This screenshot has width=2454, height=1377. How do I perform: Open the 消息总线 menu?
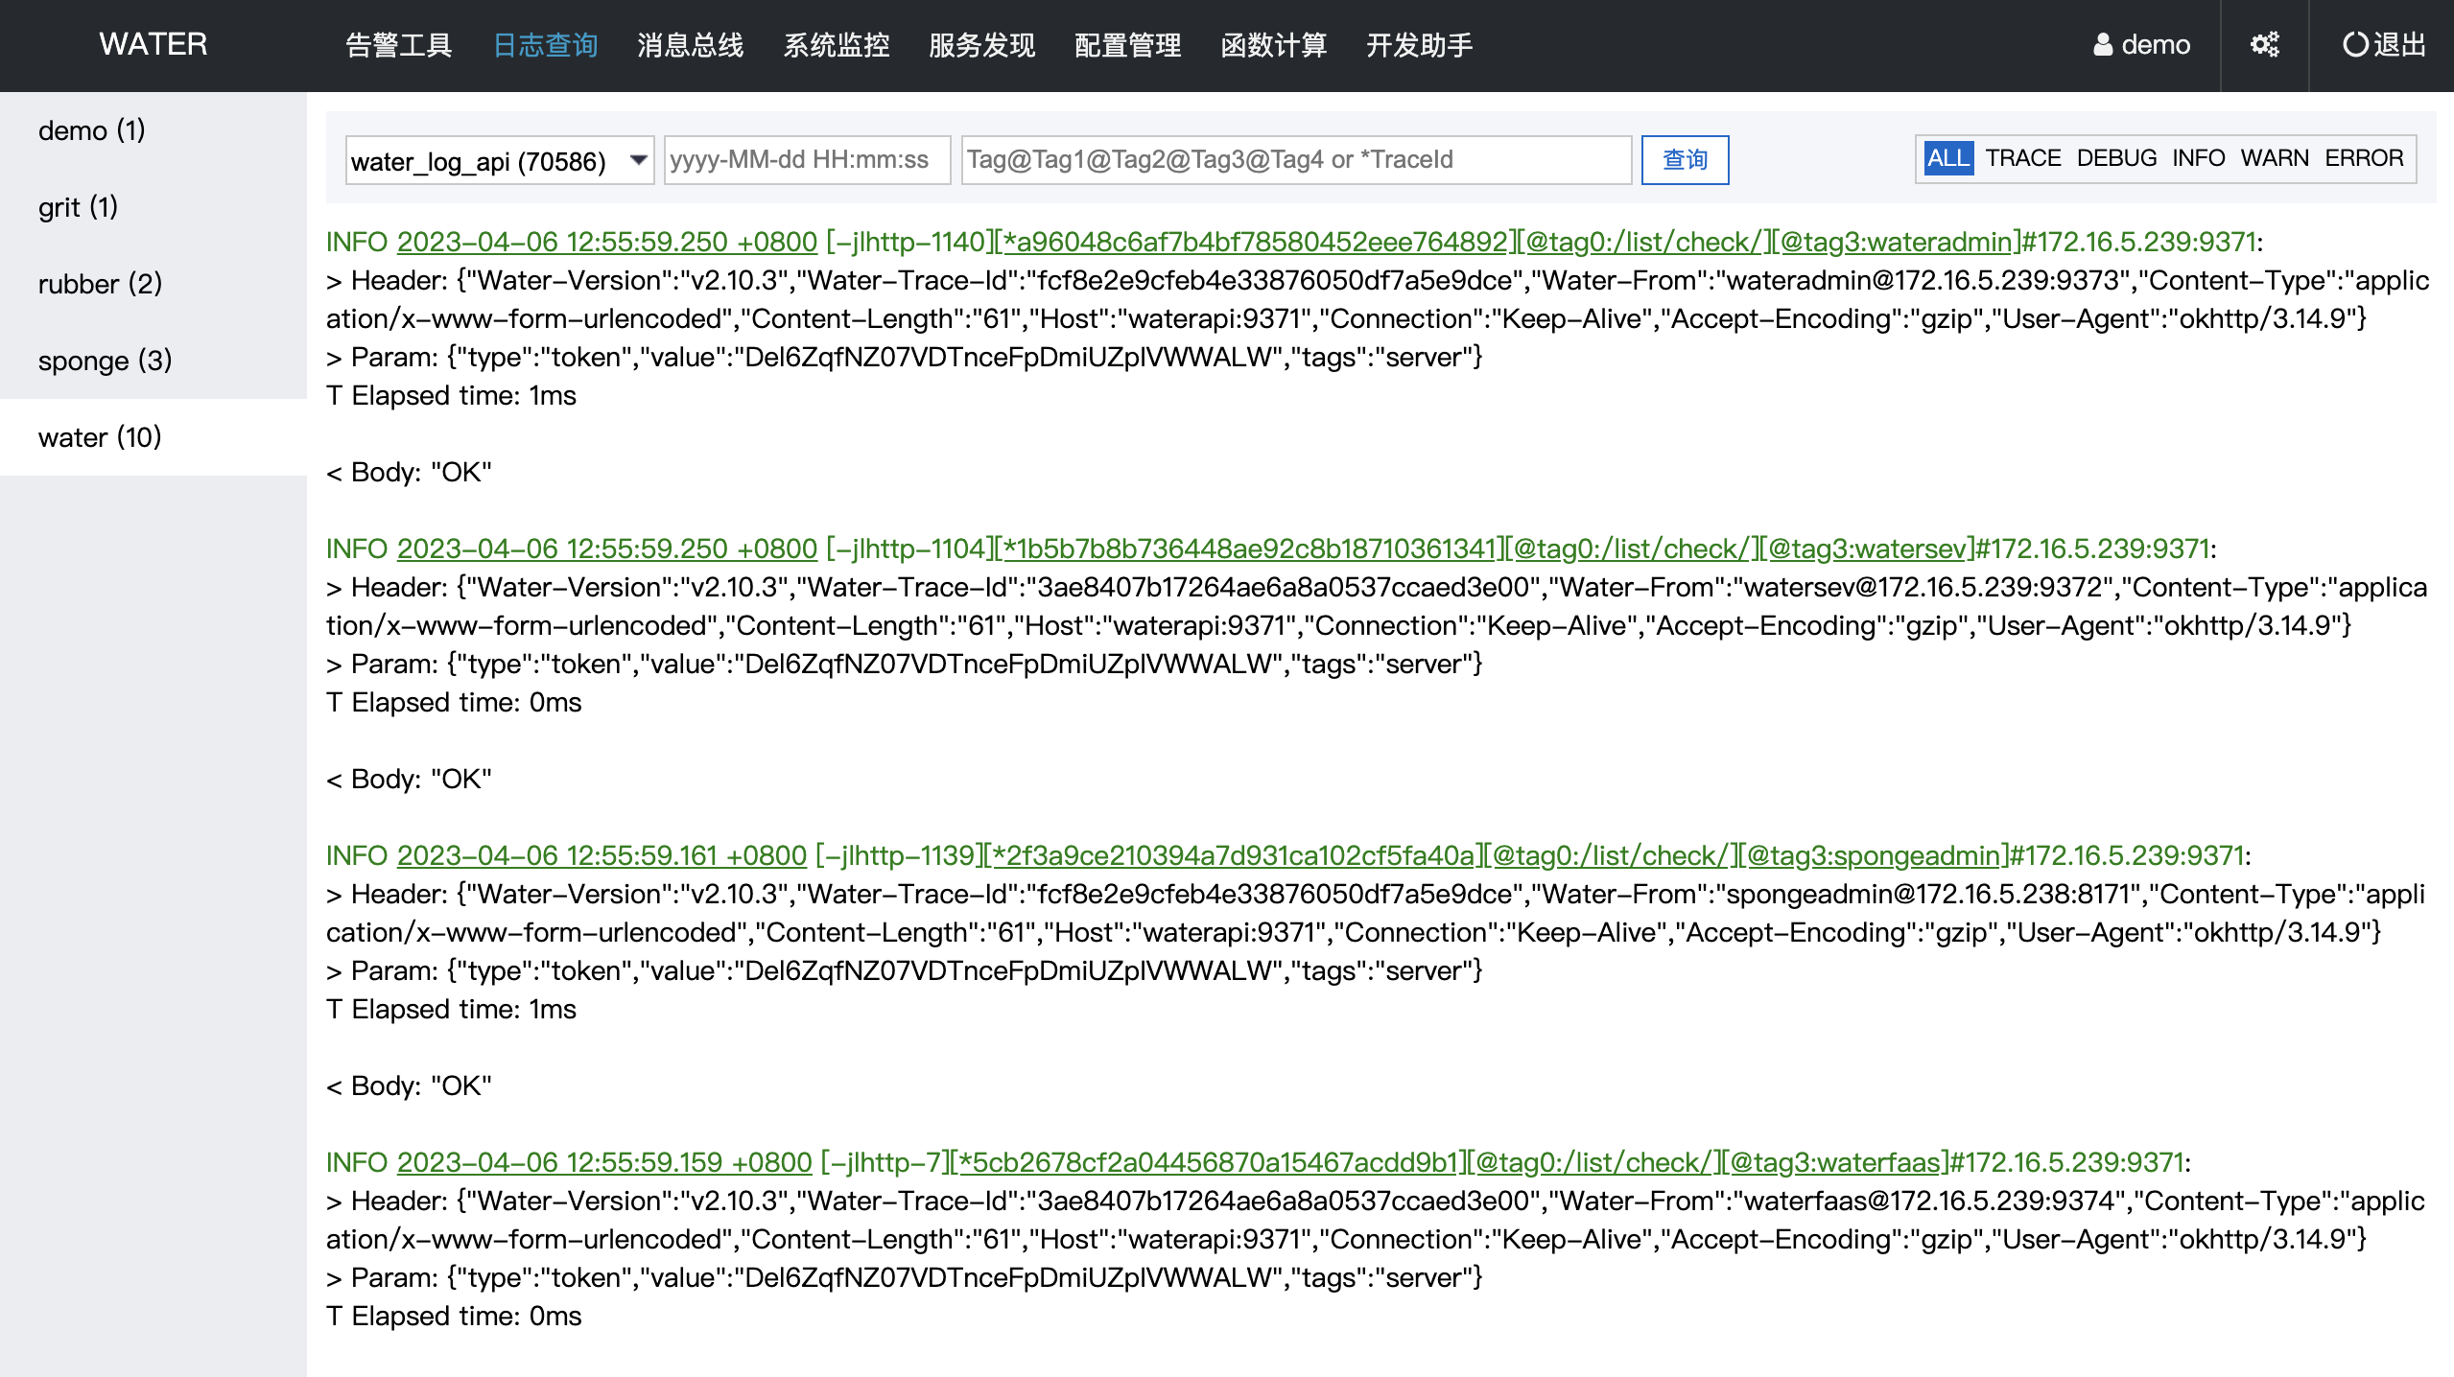691,45
